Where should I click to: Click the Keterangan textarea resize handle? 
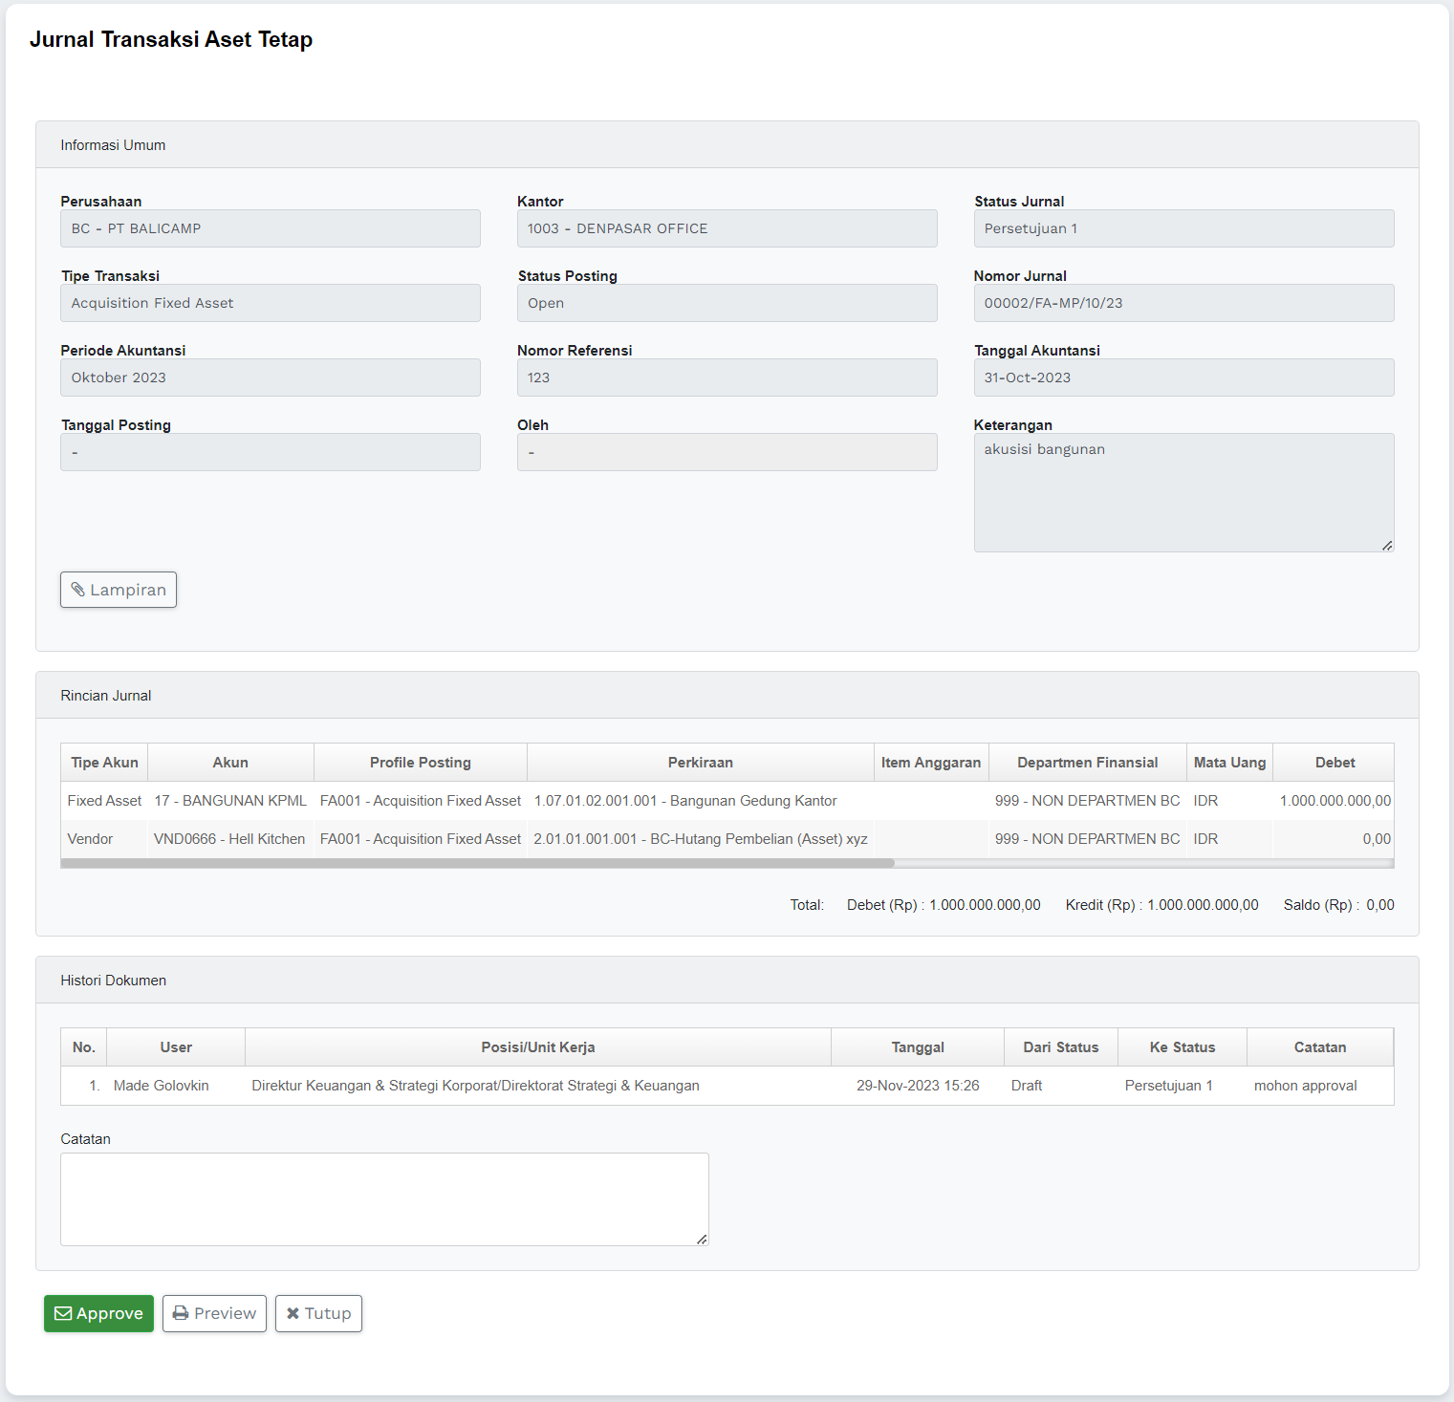(x=1387, y=545)
